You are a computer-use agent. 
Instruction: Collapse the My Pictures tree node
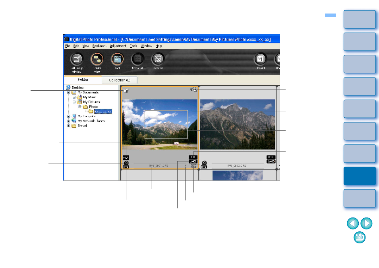tap(74, 102)
